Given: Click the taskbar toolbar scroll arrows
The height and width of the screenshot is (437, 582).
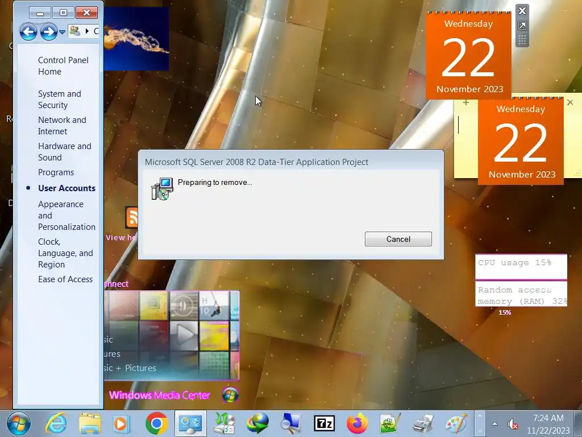Looking at the screenshot, I should pos(480,423).
